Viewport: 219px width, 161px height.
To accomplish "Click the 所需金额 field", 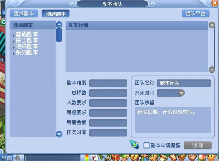I will click(108, 123).
